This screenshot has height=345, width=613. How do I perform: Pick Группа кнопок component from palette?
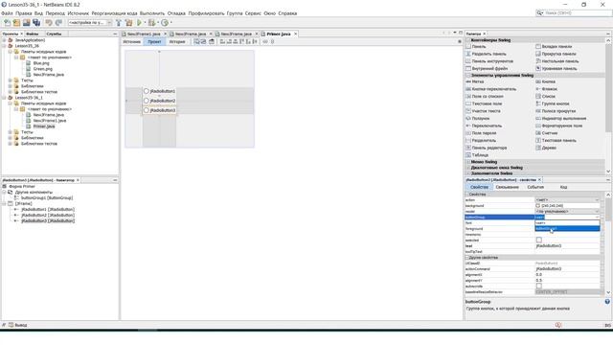tap(553, 103)
